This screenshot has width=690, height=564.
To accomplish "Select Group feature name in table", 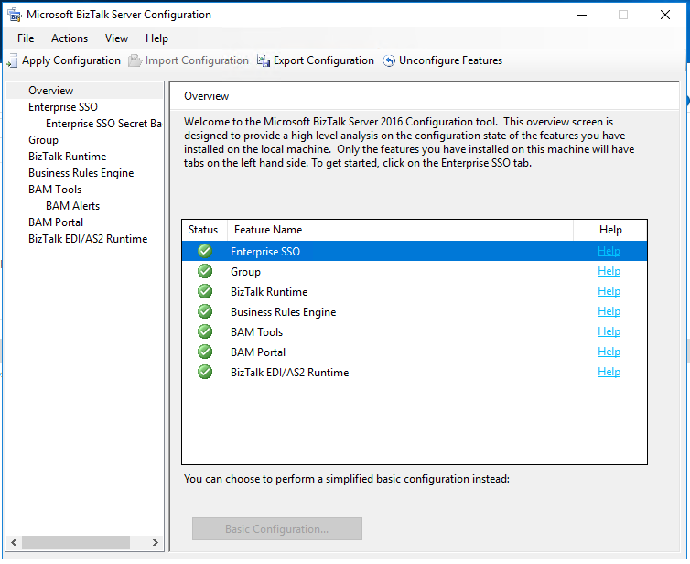I will click(x=245, y=272).
